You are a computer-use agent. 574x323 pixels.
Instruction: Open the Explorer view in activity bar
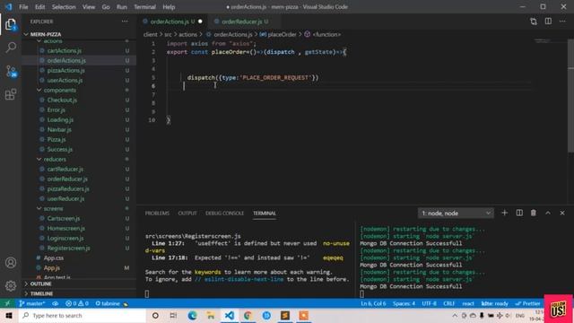click(11, 24)
